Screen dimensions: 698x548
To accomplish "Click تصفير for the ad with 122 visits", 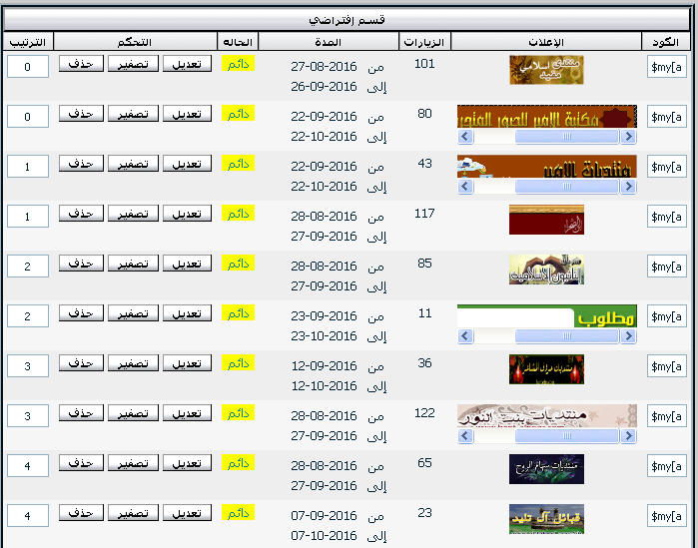I will click(133, 412).
